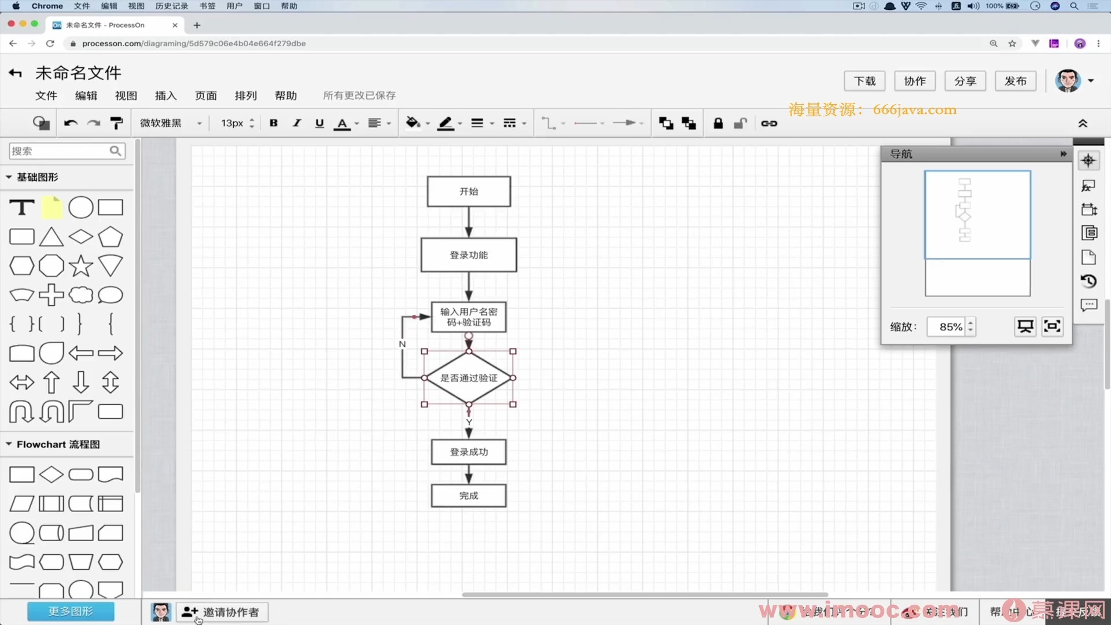The height and width of the screenshot is (625, 1111).
Task: Click the undo arrow icon
Action: pos(71,123)
